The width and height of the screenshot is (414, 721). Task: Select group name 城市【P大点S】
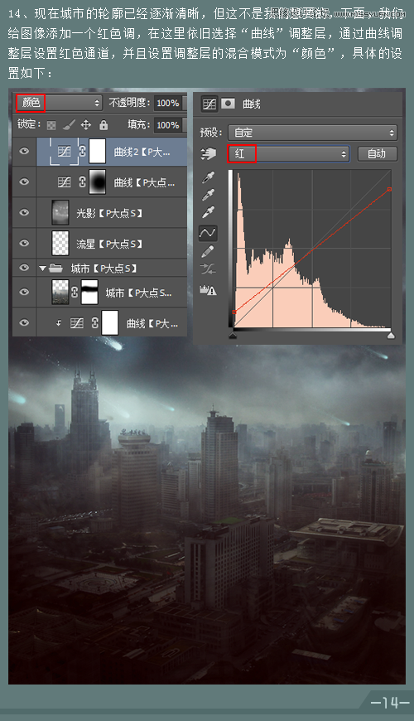(x=103, y=269)
